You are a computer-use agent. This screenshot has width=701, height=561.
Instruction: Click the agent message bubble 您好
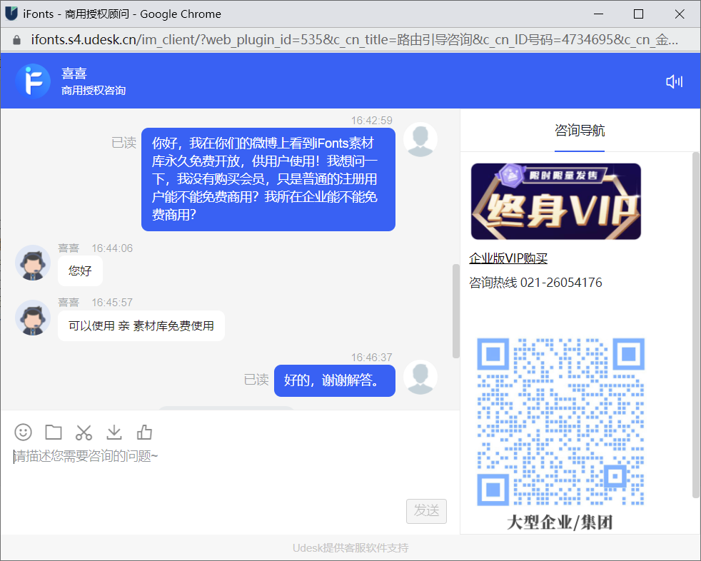click(x=80, y=271)
